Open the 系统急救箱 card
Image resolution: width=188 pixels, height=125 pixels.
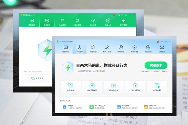click(114, 87)
